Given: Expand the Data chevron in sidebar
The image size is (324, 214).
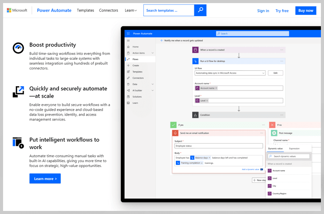Looking at the screenshot, I should pos(153,84).
